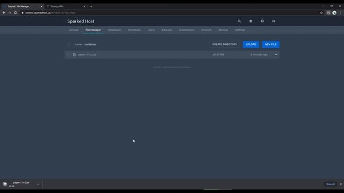This screenshot has width=344, height=193.
Task: Click the browser forward arrow
Action: click(x=10, y=13)
